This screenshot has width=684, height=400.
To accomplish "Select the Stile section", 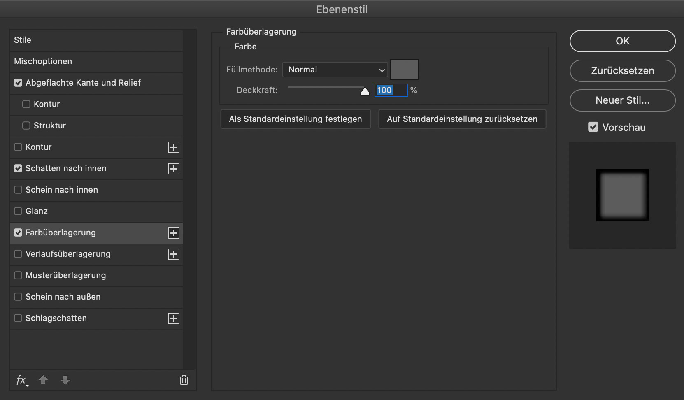I will [96, 40].
